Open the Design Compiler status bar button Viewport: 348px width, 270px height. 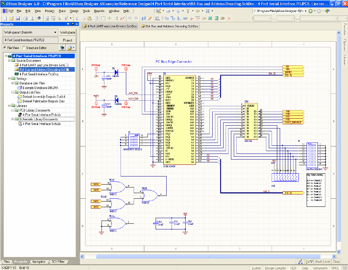click(275, 268)
